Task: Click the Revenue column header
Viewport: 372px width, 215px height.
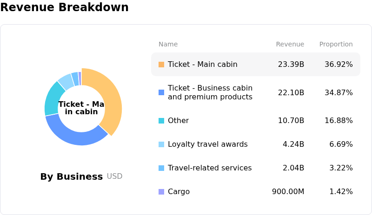Action: pyautogui.click(x=290, y=45)
